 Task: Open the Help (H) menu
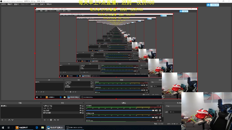click(49, 4)
